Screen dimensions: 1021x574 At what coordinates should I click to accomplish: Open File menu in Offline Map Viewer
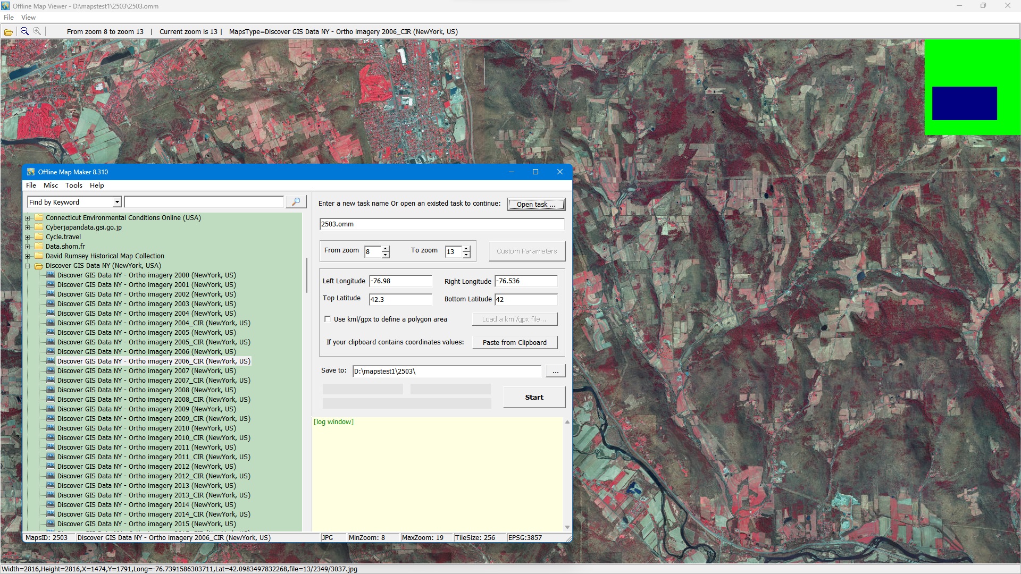coord(9,18)
